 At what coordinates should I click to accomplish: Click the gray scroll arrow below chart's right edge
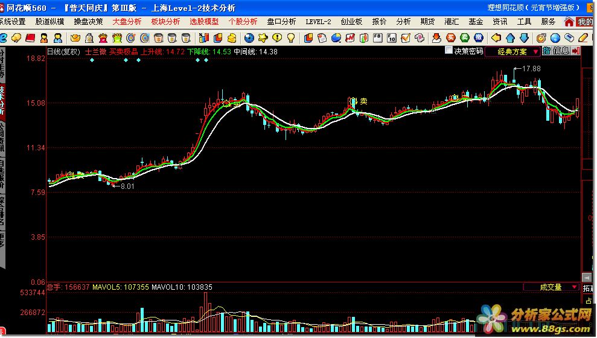pyautogui.click(x=587, y=278)
